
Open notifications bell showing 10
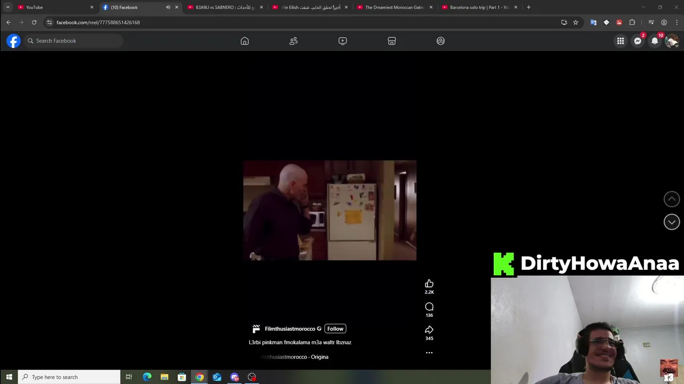655,41
